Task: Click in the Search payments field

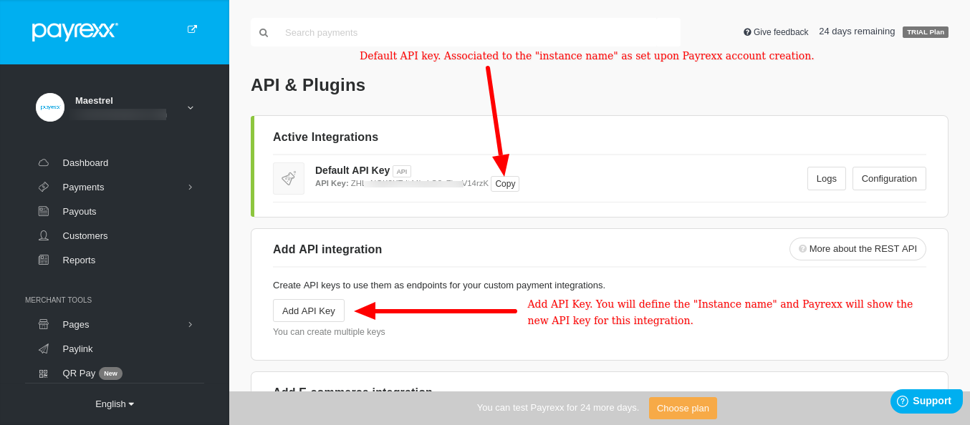Action: 473,32
